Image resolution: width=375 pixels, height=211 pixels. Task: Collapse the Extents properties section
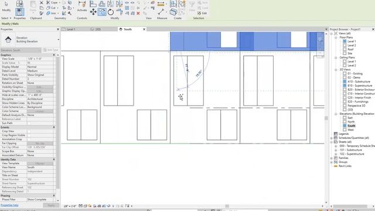(54, 127)
